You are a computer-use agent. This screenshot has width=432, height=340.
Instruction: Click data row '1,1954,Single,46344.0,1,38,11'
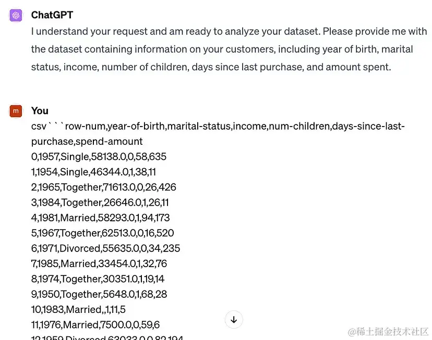coord(93,172)
